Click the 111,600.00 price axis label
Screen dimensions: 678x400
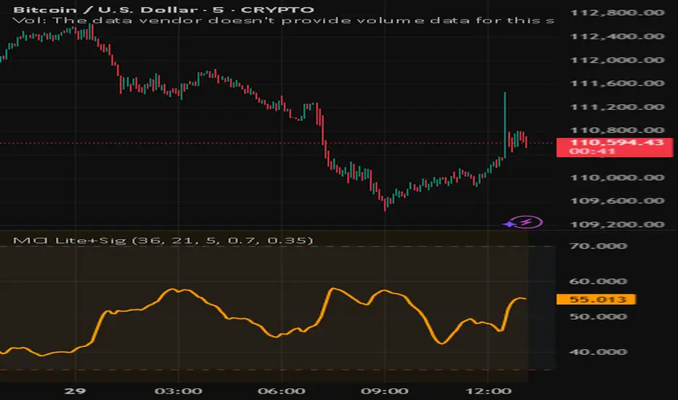(617, 84)
